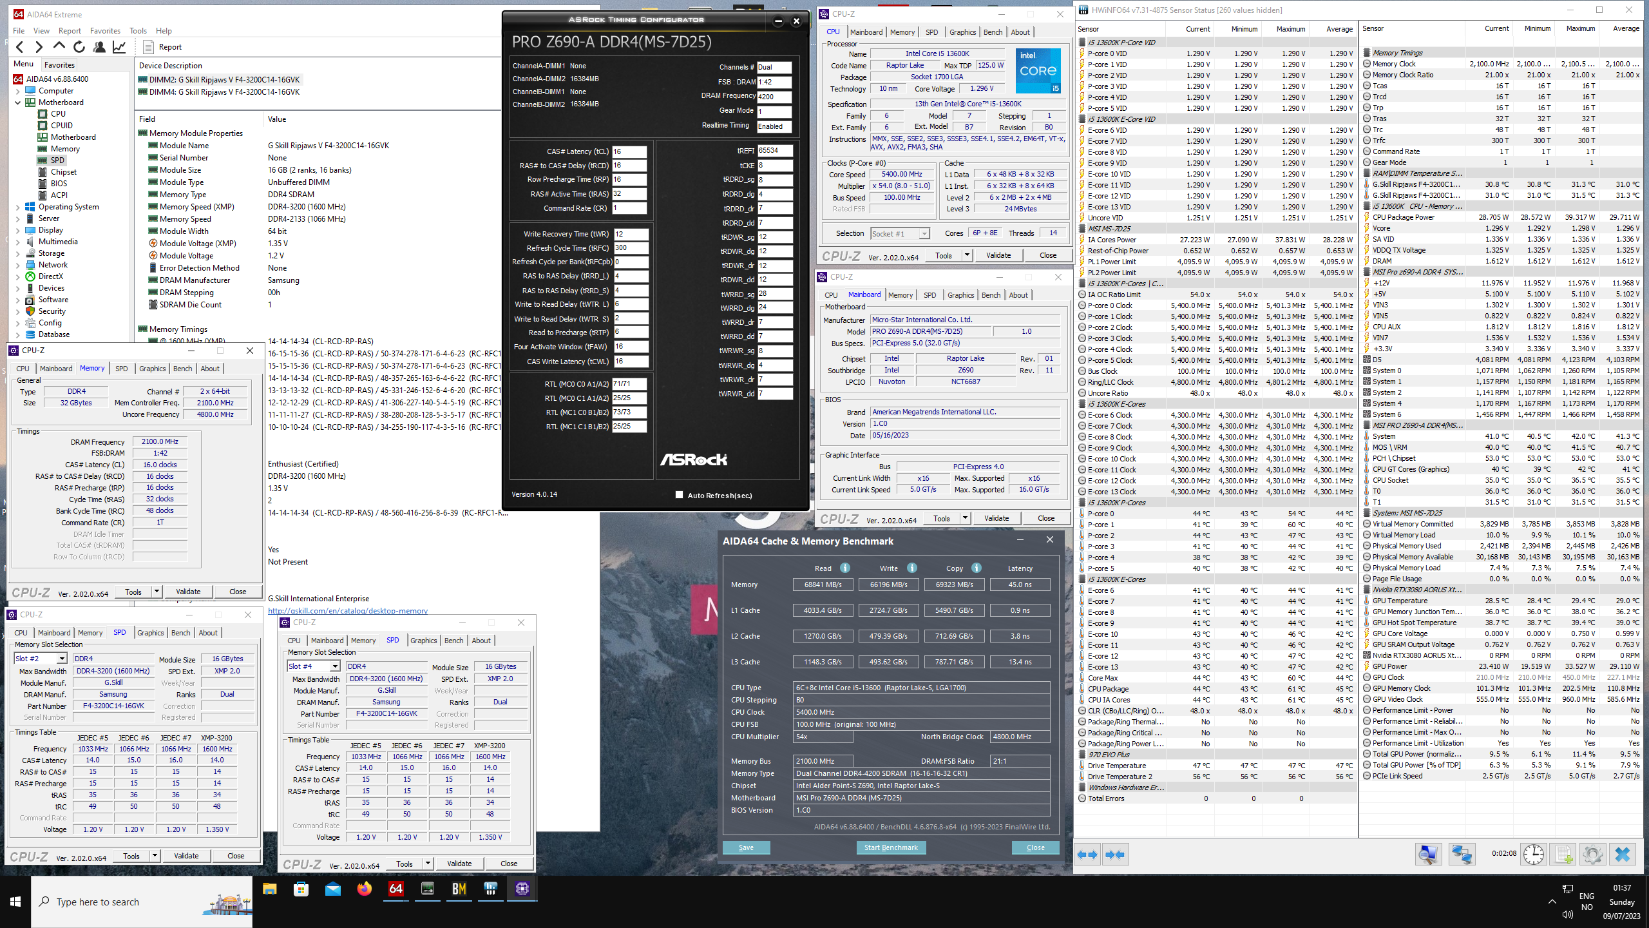This screenshot has width=1649, height=928.
Task: Collapse the Motherboard tree node
Action: [17, 102]
